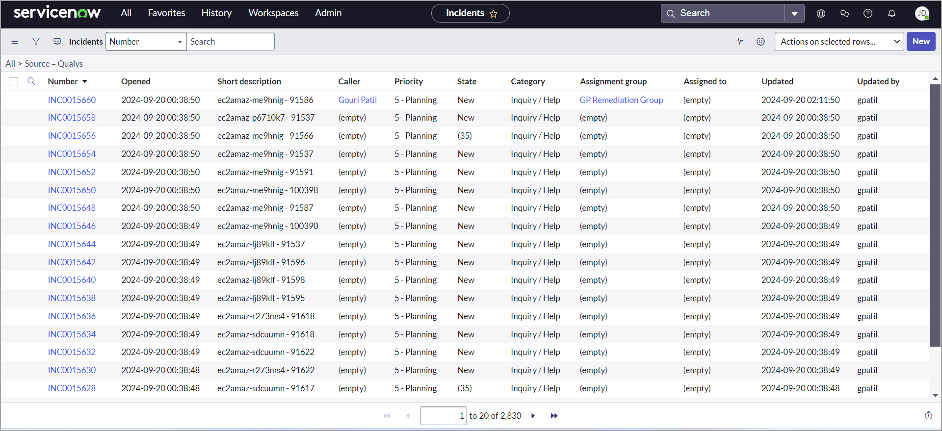This screenshot has height=431, width=942.
Task: Click the globe scope picker icon
Action: tap(821, 13)
